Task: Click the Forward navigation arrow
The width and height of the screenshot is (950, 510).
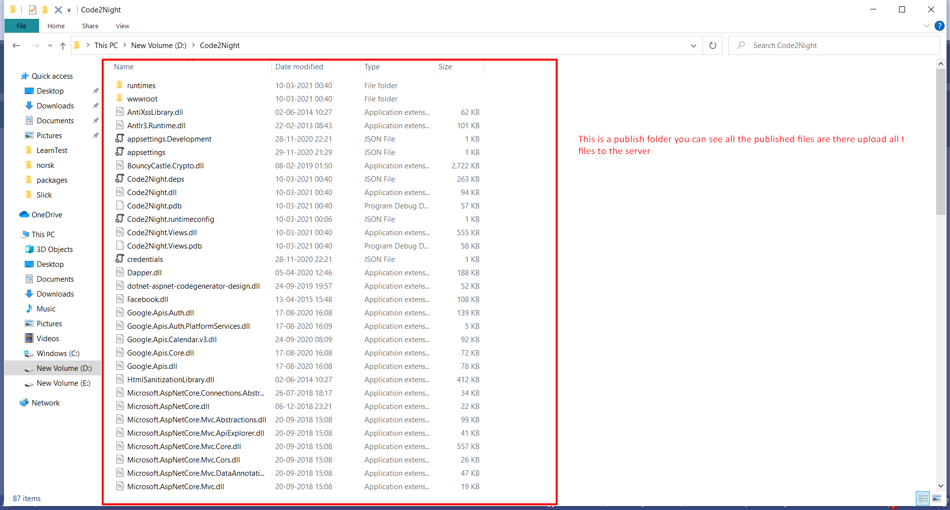Action: click(x=35, y=46)
